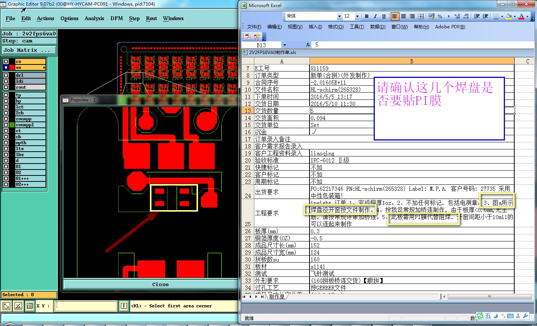Click the Sogou S input method icon
Image resolution: width=537 pixels, height=326 pixels.
point(480,316)
